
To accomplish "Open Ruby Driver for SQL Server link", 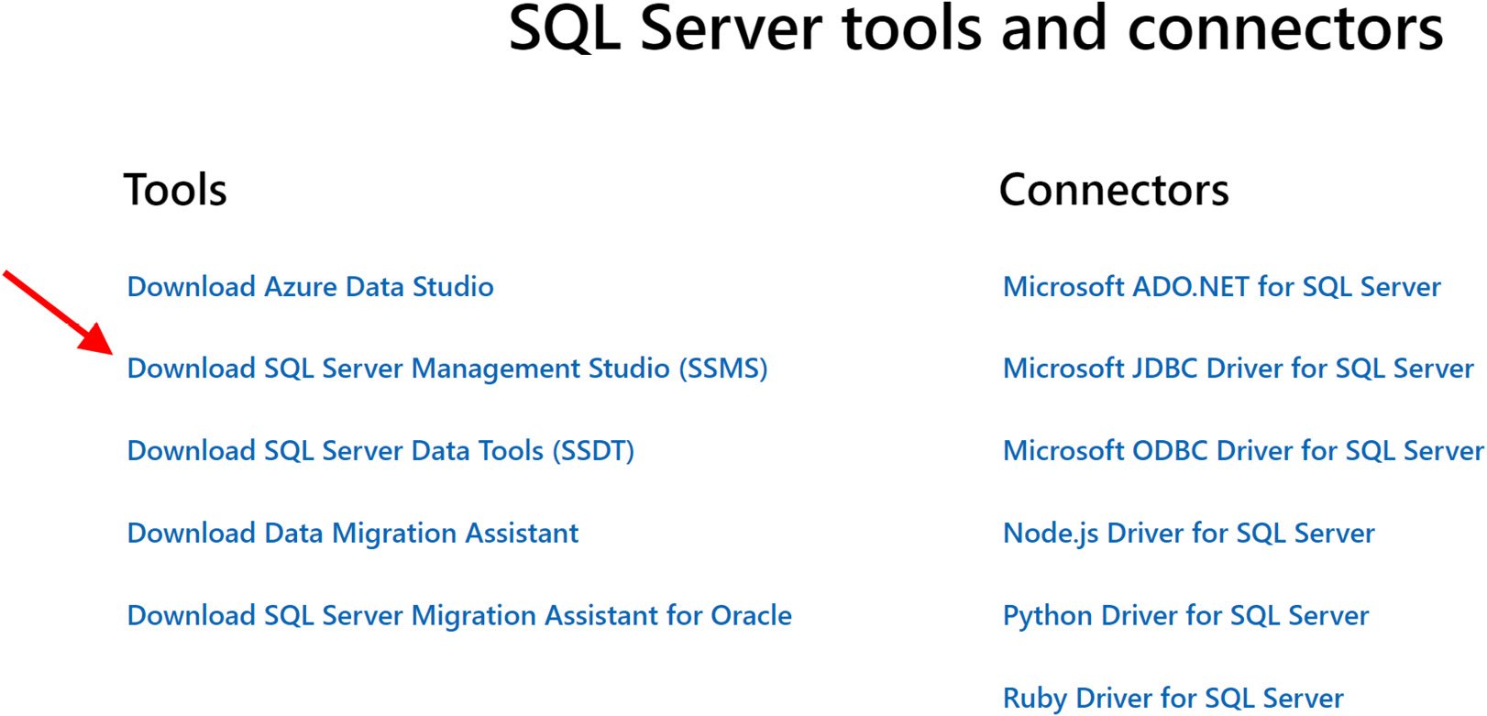I will 1173,699.
